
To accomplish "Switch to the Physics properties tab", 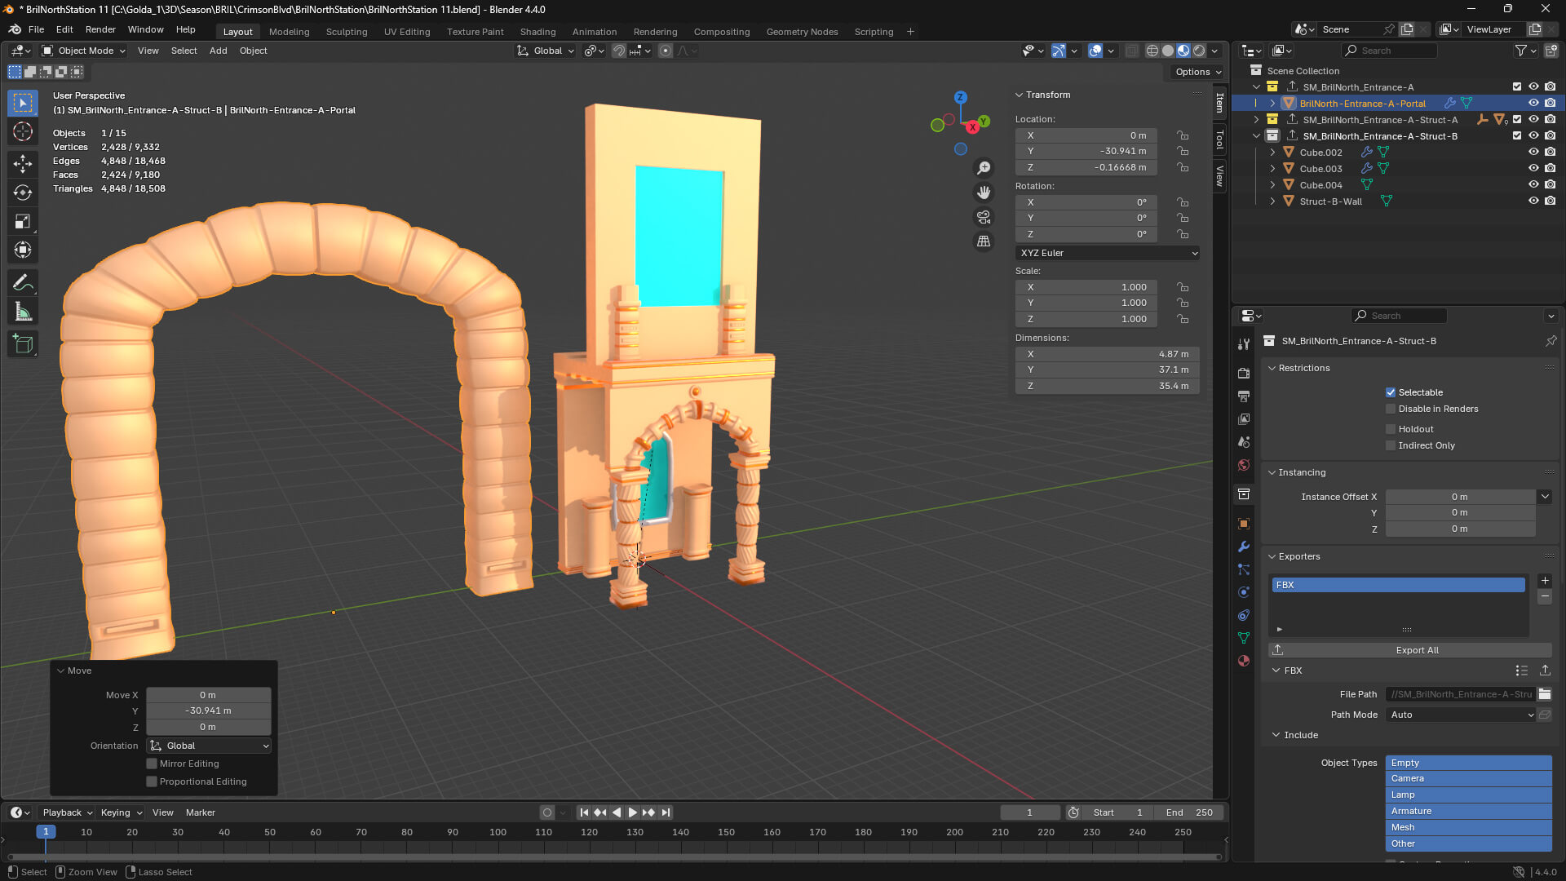I will [1243, 592].
